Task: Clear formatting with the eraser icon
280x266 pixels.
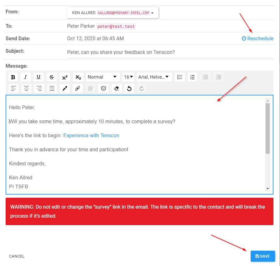Action: click(x=116, y=88)
